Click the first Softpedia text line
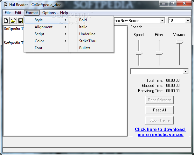 coord(13,29)
